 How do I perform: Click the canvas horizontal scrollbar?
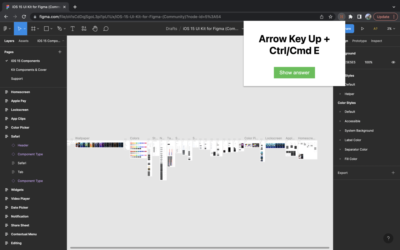[x=200, y=248]
